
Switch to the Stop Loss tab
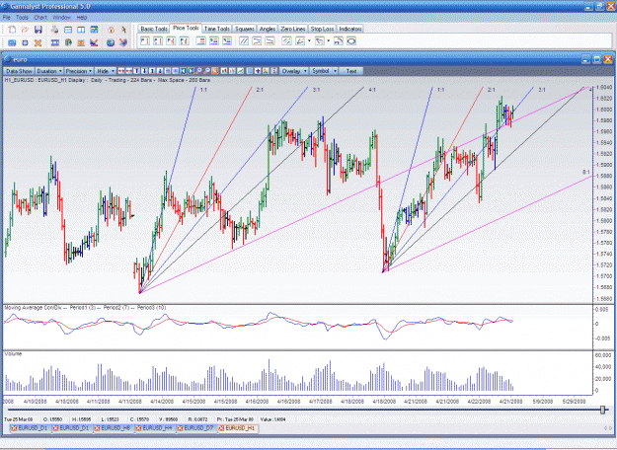coord(322,29)
